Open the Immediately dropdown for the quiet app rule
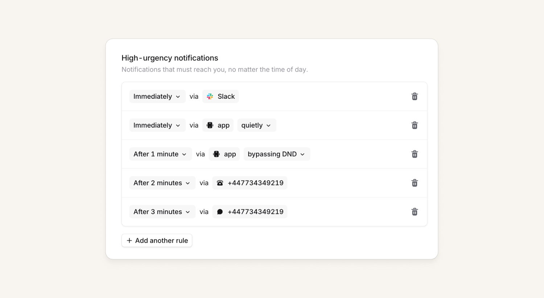This screenshot has height=298, width=544. click(157, 125)
